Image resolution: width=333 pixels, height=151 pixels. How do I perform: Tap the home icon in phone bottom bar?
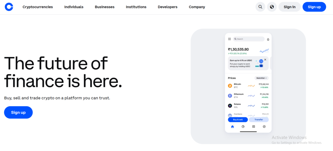tap(232, 127)
